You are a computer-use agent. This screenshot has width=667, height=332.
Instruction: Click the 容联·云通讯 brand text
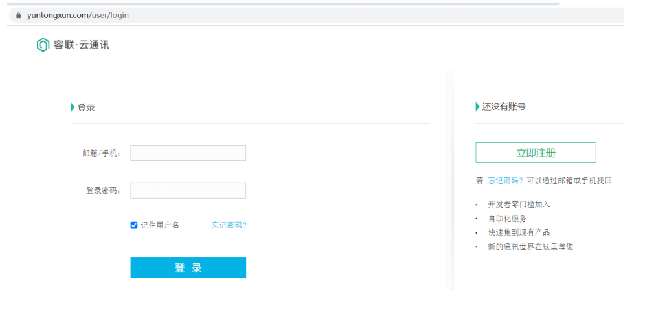(82, 45)
